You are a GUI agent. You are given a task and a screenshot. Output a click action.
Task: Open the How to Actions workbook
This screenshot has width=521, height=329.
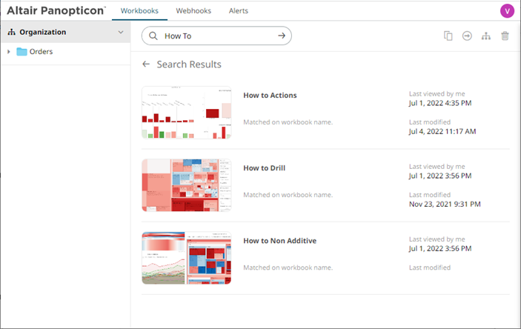tap(270, 96)
